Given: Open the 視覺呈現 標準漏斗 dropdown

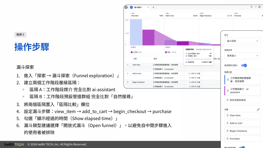Looking at the screenshot, I should point(242,56).
